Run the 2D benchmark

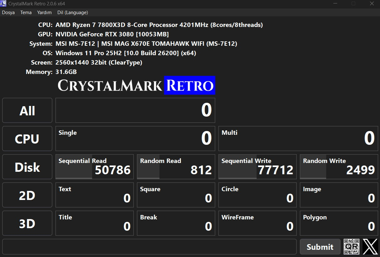[27, 195]
